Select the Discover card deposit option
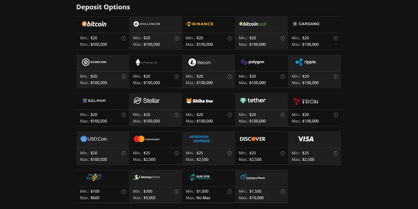Viewport: 418px width, 209px height. point(253,139)
